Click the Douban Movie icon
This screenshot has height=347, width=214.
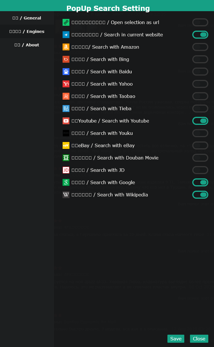click(66, 158)
